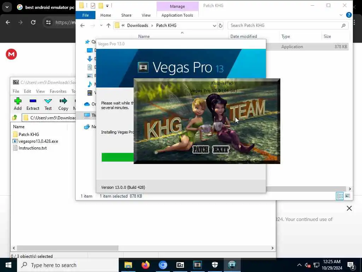Screen dimensions: 362x272
Task: Click the Network icon in Explorer sidebar
Action: pos(87,126)
